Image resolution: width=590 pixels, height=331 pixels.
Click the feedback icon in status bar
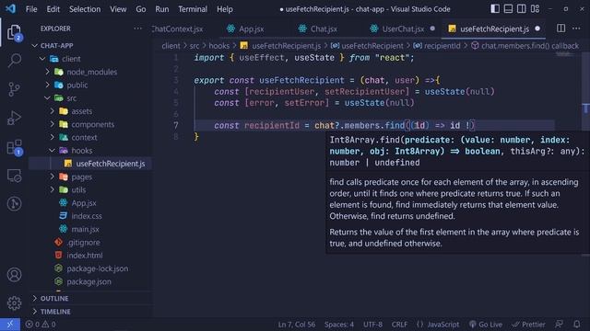pyautogui.click(x=560, y=325)
